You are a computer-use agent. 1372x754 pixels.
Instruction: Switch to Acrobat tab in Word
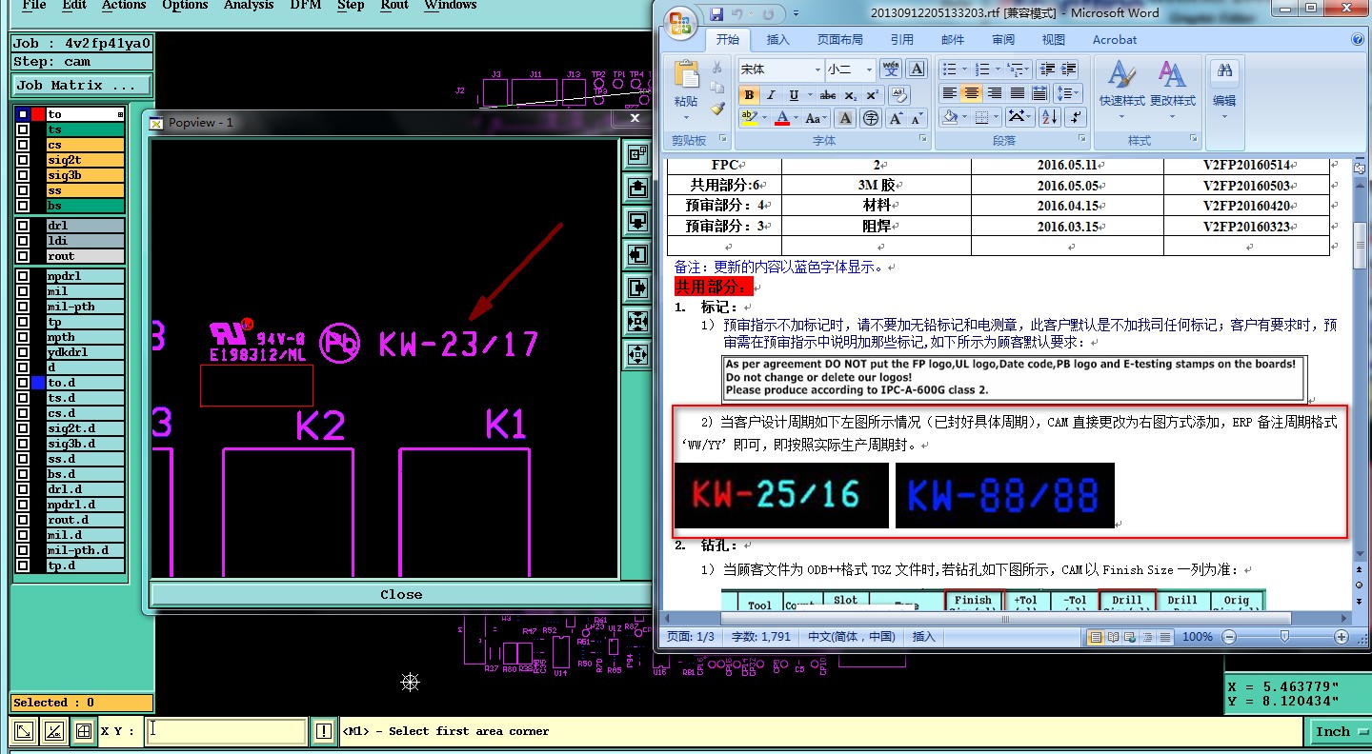coord(1115,40)
